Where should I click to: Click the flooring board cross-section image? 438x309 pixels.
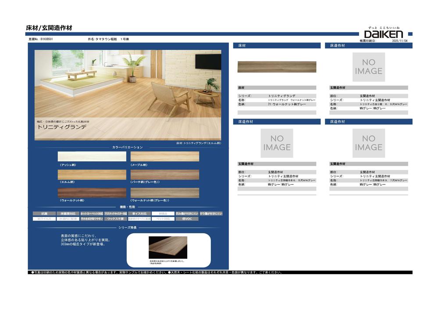[168, 248]
